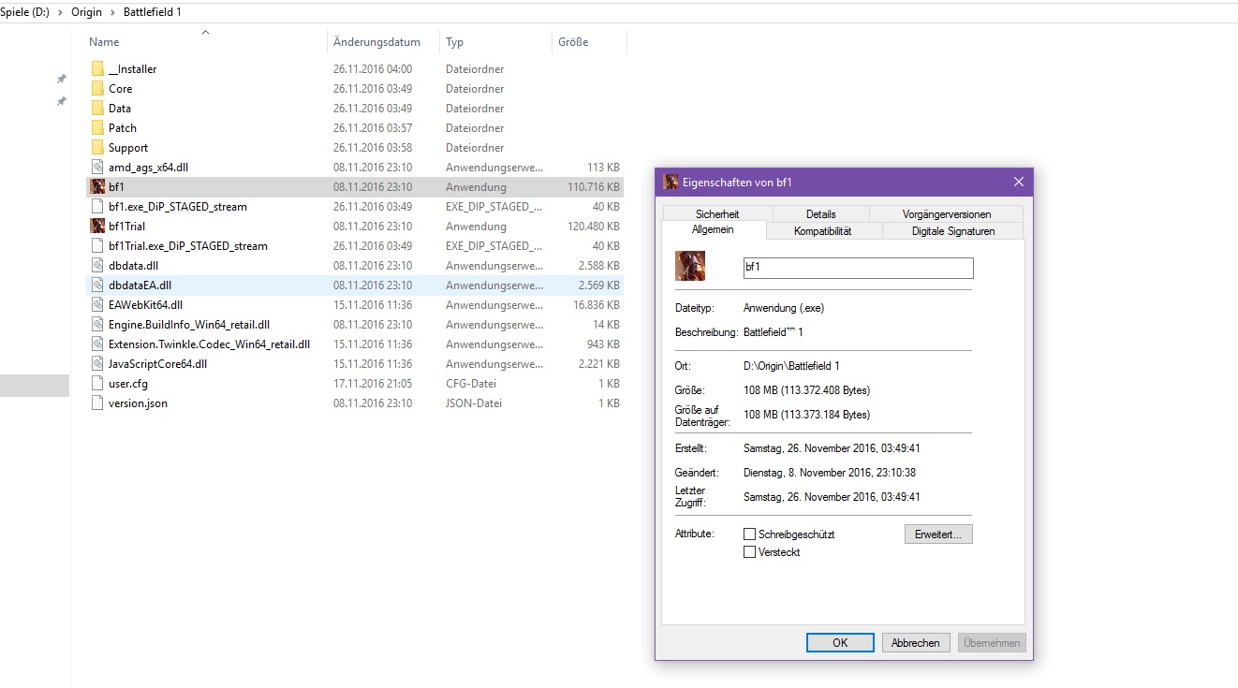
Task: Click the amd_ags_x64.dll file icon
Action: click(x=98, y=168)
